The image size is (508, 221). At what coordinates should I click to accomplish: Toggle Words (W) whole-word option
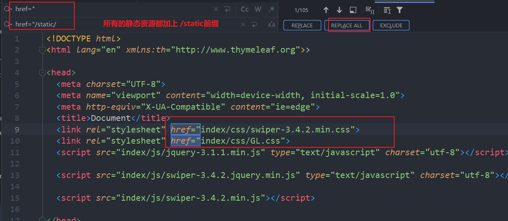tap(258, 9)
